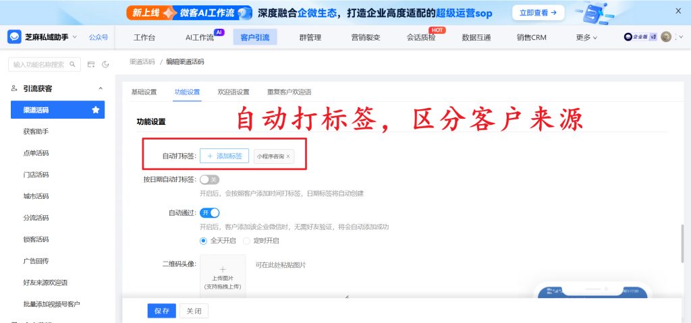Click the search magnifier icon in sidebar

coord(73,64)
